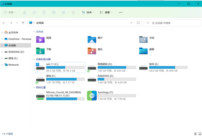The image size is (202, 136).
Task: Collapse the 文件夹 group section
Action: pyautogui.click(x=34, y=32)
